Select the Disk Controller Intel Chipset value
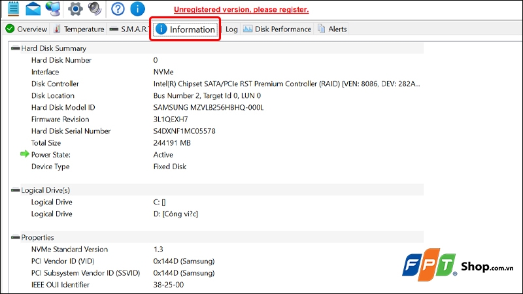 [x=287, y=84]
